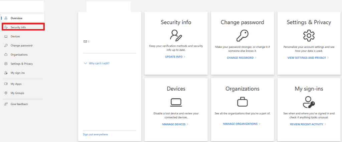The height and width of the screenshot is (142, 342).
Task: Expand the 'Why can't I edit?' chevron
Action: pos(85,63)
